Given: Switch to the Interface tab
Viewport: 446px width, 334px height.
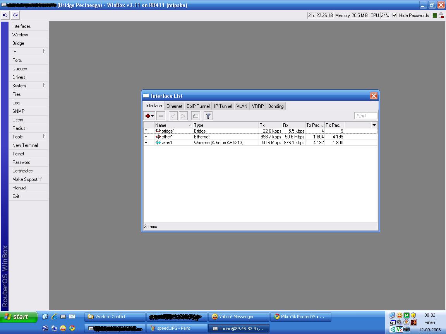Looking at the screenshot, I should (154, 106).
